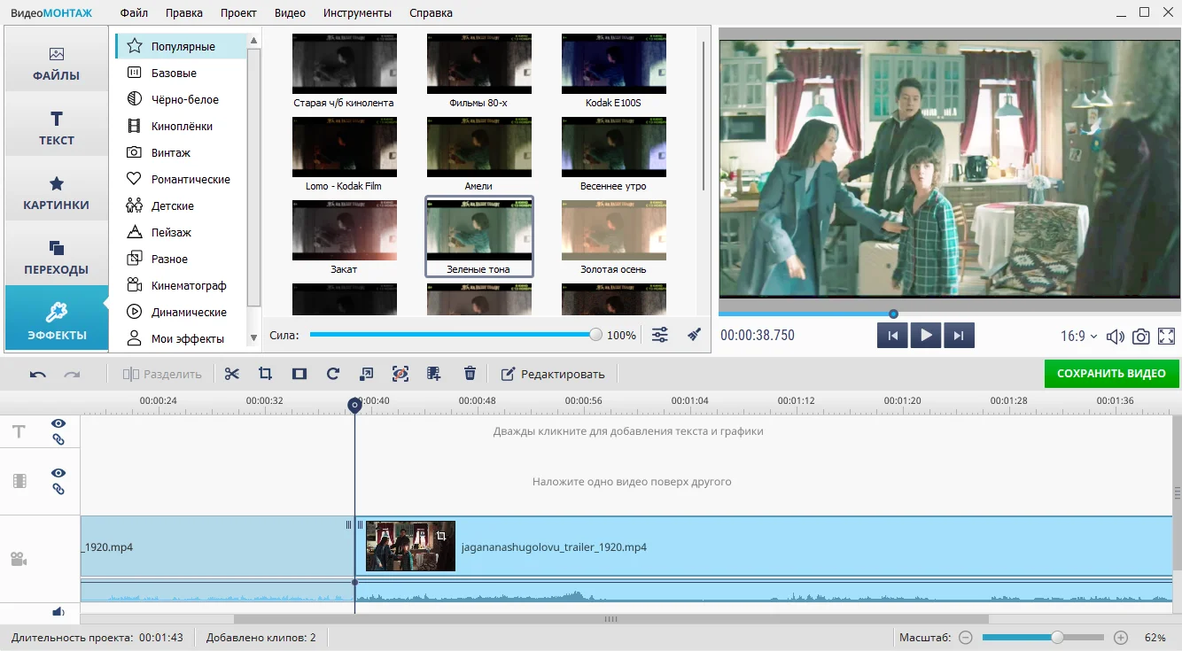Select the Базовые effects category
The image size is (1182, 651).
pos(182,73)
